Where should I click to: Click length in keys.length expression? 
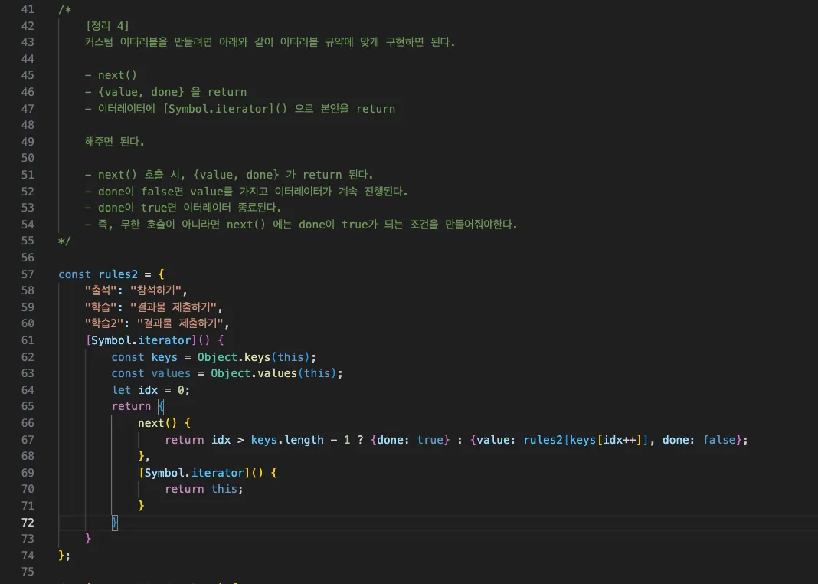[x=303, y=440]
